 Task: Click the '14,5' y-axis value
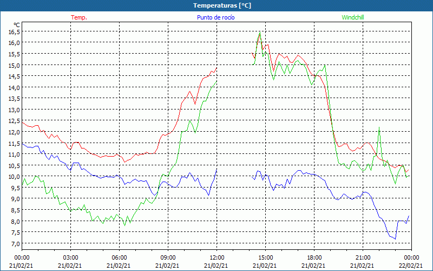[x=14, y=76]
